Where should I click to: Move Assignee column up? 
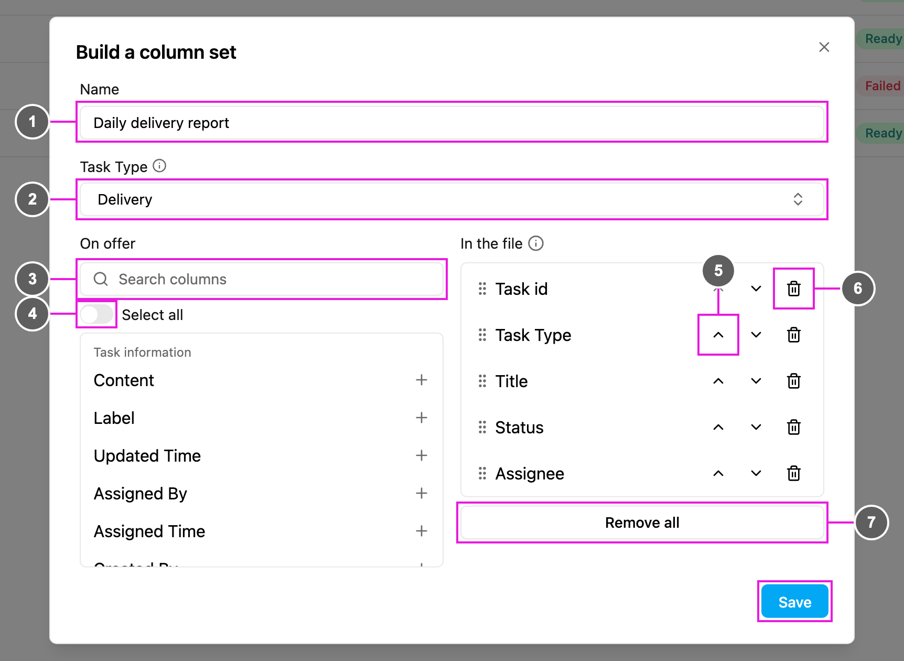pyautogui.click(x=718, y=473)
